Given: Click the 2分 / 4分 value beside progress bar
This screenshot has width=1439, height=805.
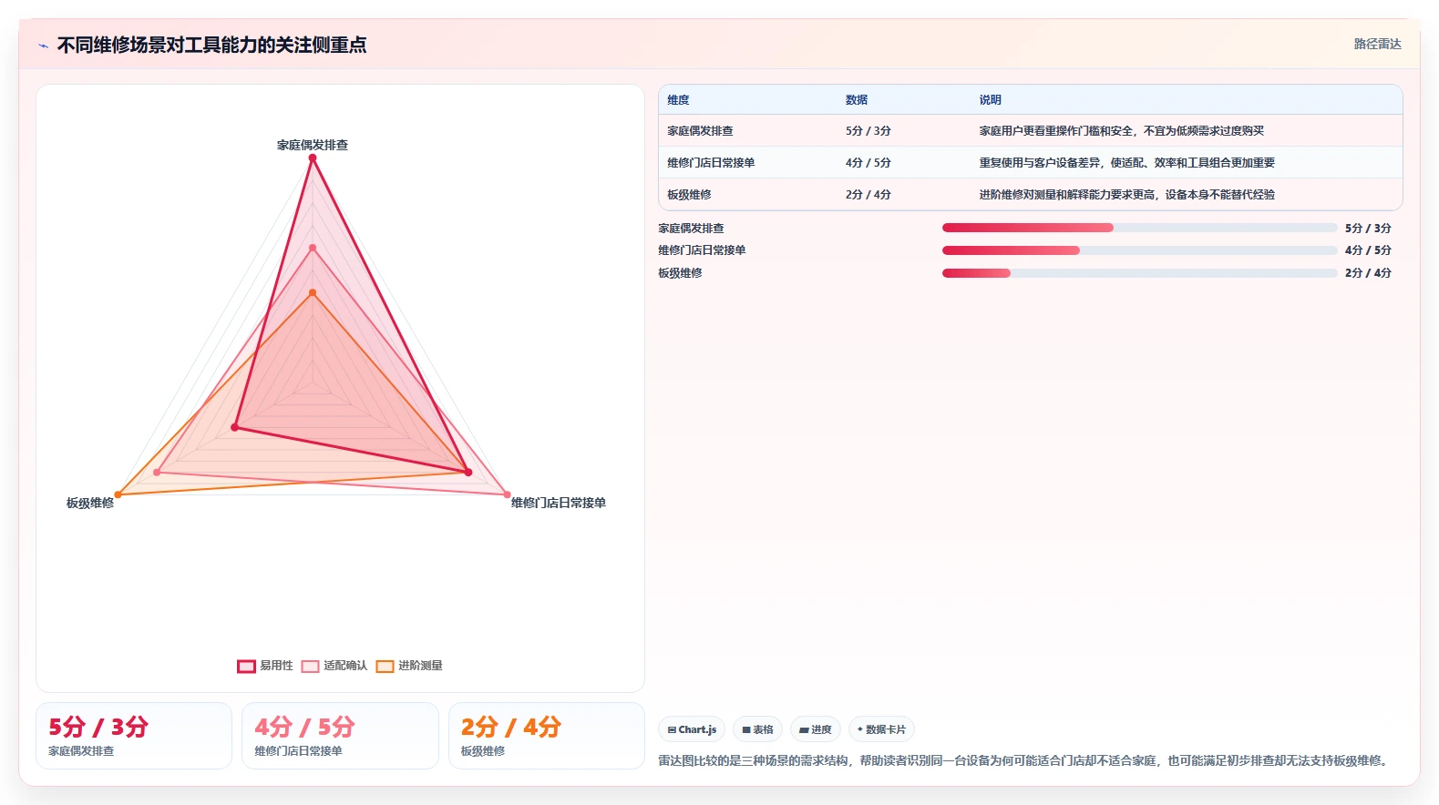Looking at the screenshot, I should (x=1368, y=273).
